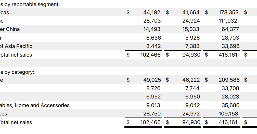Viewport: 257px width, 134px height.
Task: Select the 109,158 cell
Action: (228, 114)
